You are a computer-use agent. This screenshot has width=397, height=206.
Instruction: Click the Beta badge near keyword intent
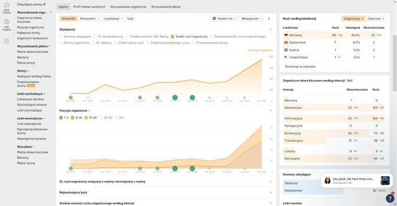(x=349, y=81)
